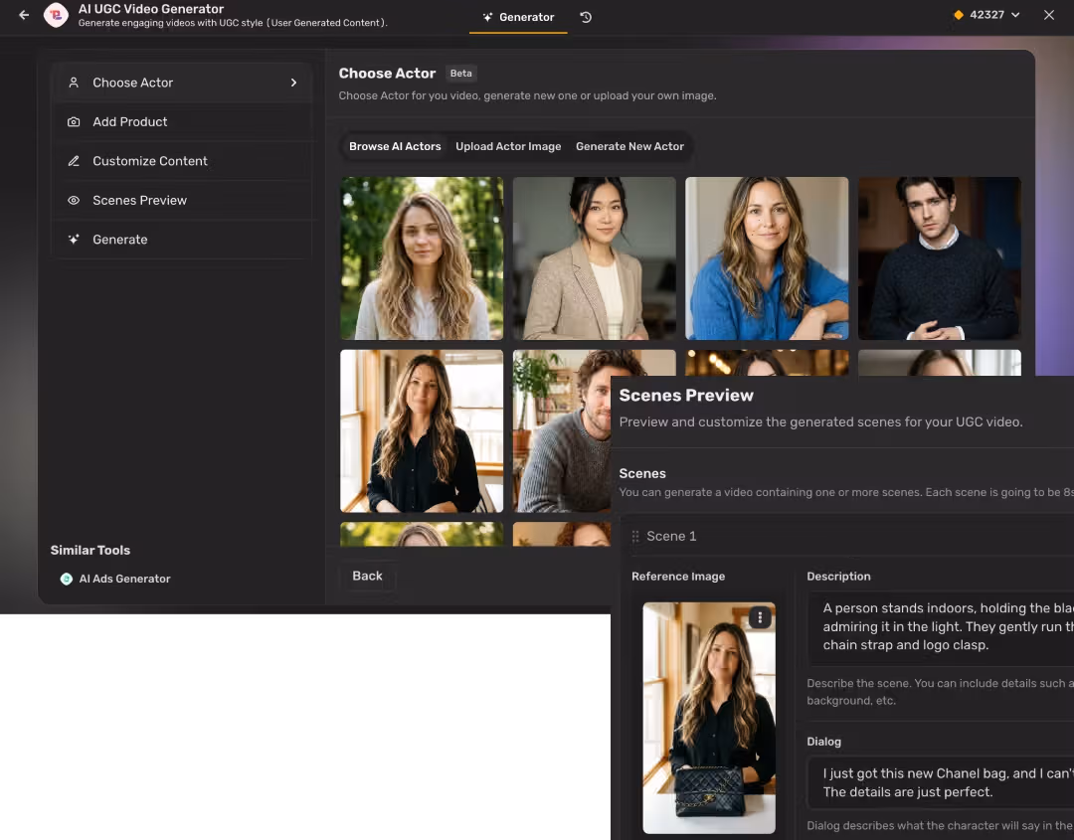
Task: Click the Reference Image label
Action: [678, 577]
